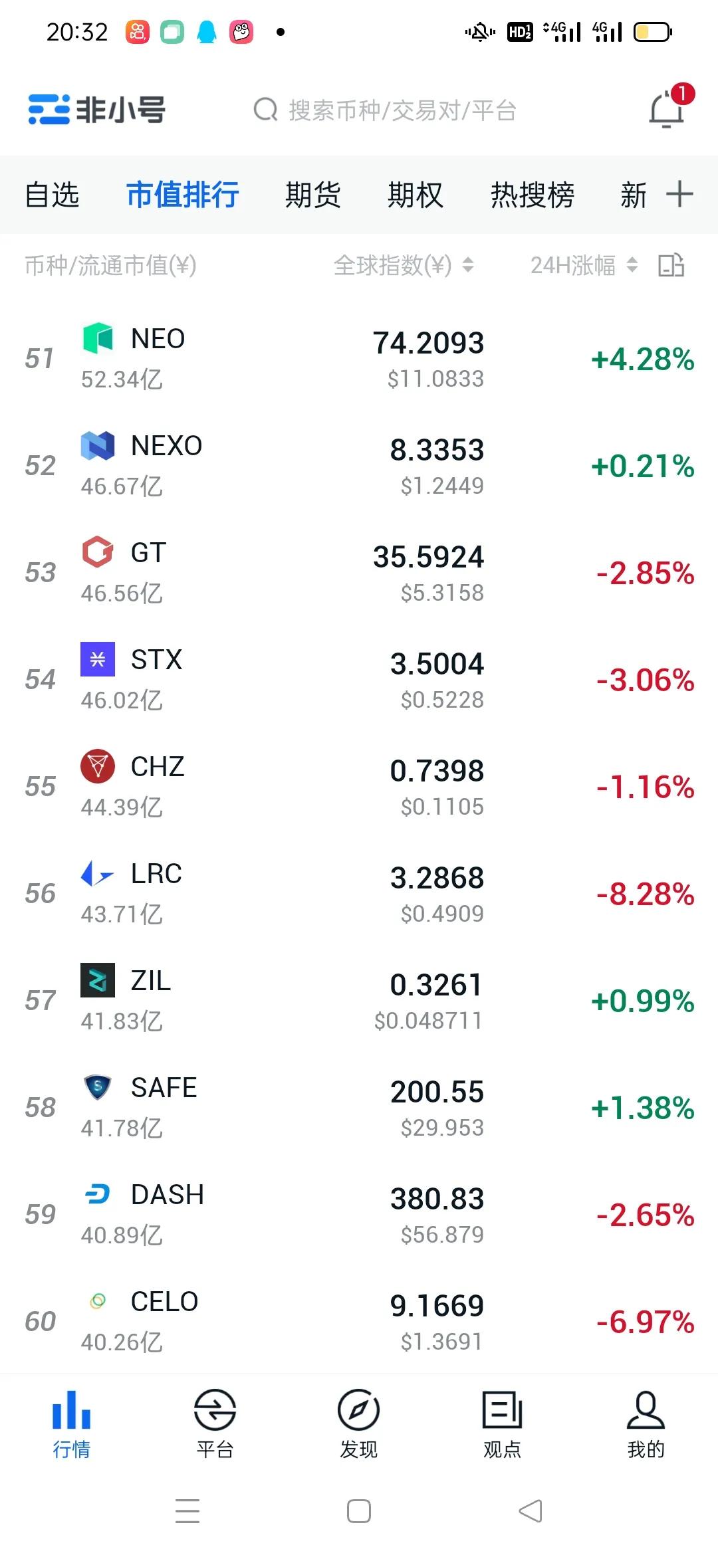718x1555 pixels.
Task: Switch to the 自选 tab
Action: 52,195
